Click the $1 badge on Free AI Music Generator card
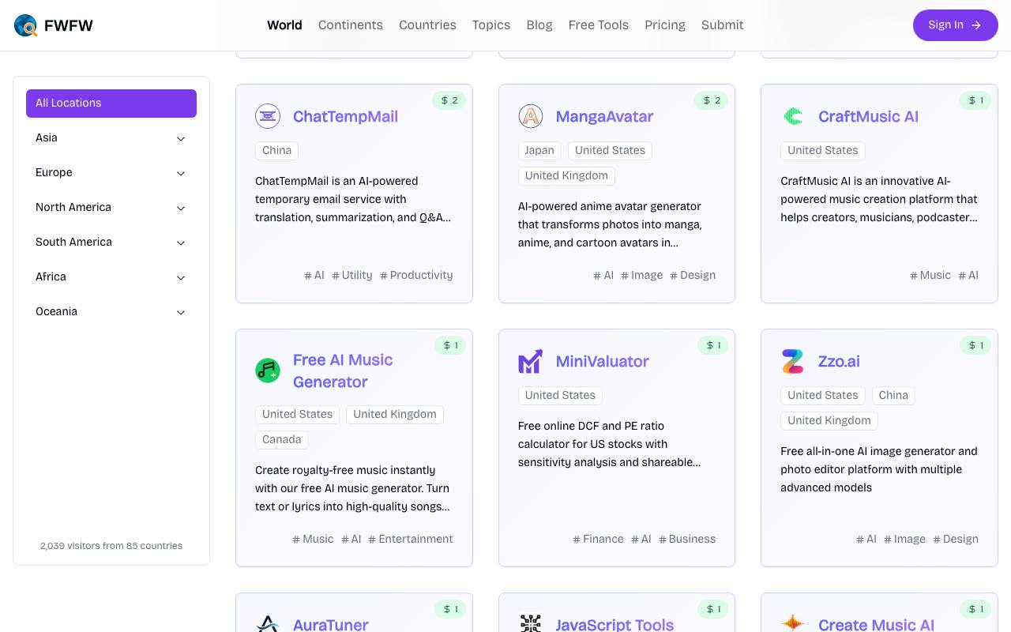This screenshot has height=632, width=1011. (x=450, y=345)
